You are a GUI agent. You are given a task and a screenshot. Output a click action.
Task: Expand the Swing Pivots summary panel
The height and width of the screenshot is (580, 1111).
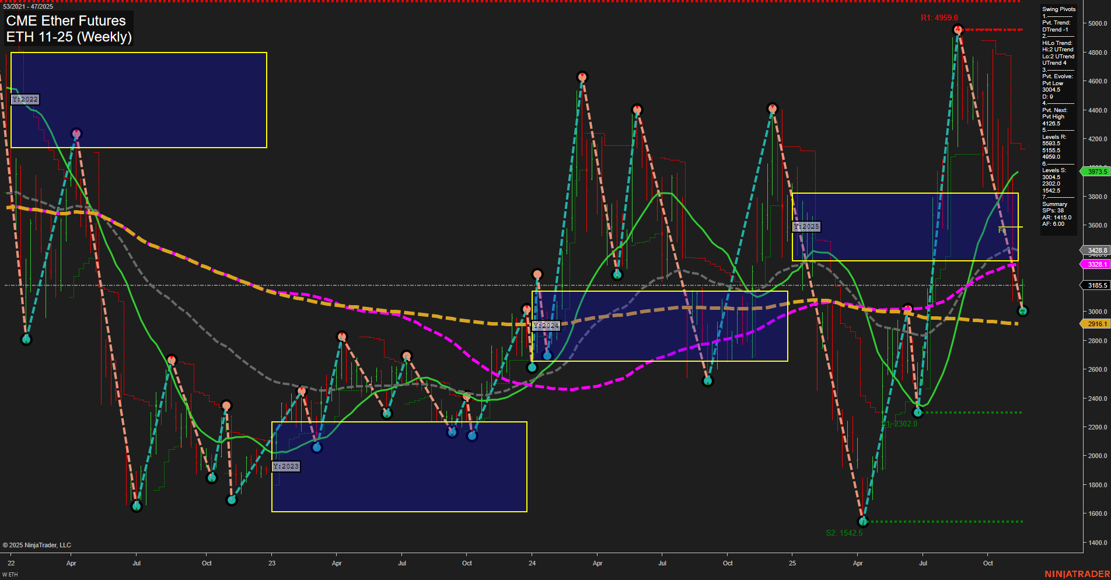tap(1058, 9)
